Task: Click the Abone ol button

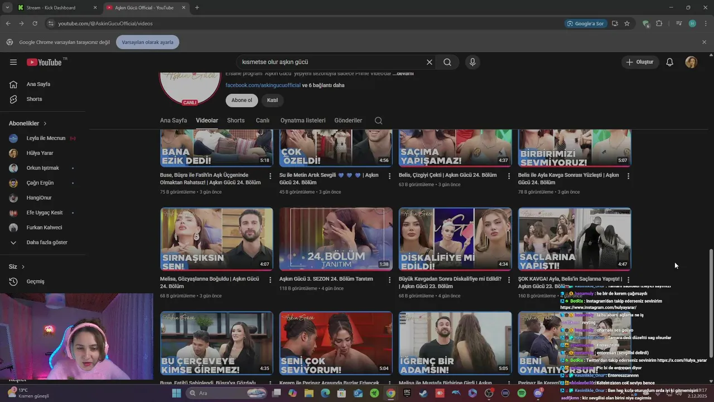Action: click(242, 100)
